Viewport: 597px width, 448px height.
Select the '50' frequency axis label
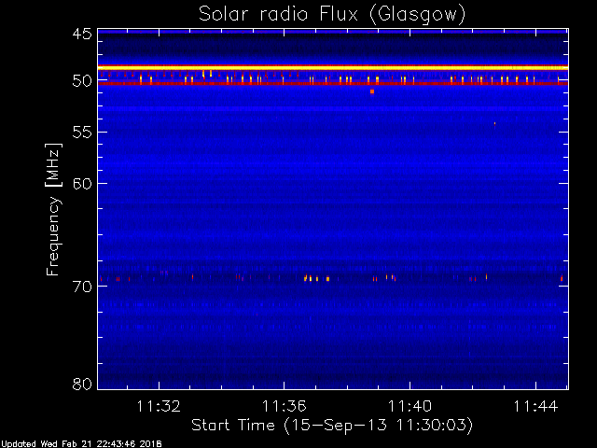pos(82,81)
